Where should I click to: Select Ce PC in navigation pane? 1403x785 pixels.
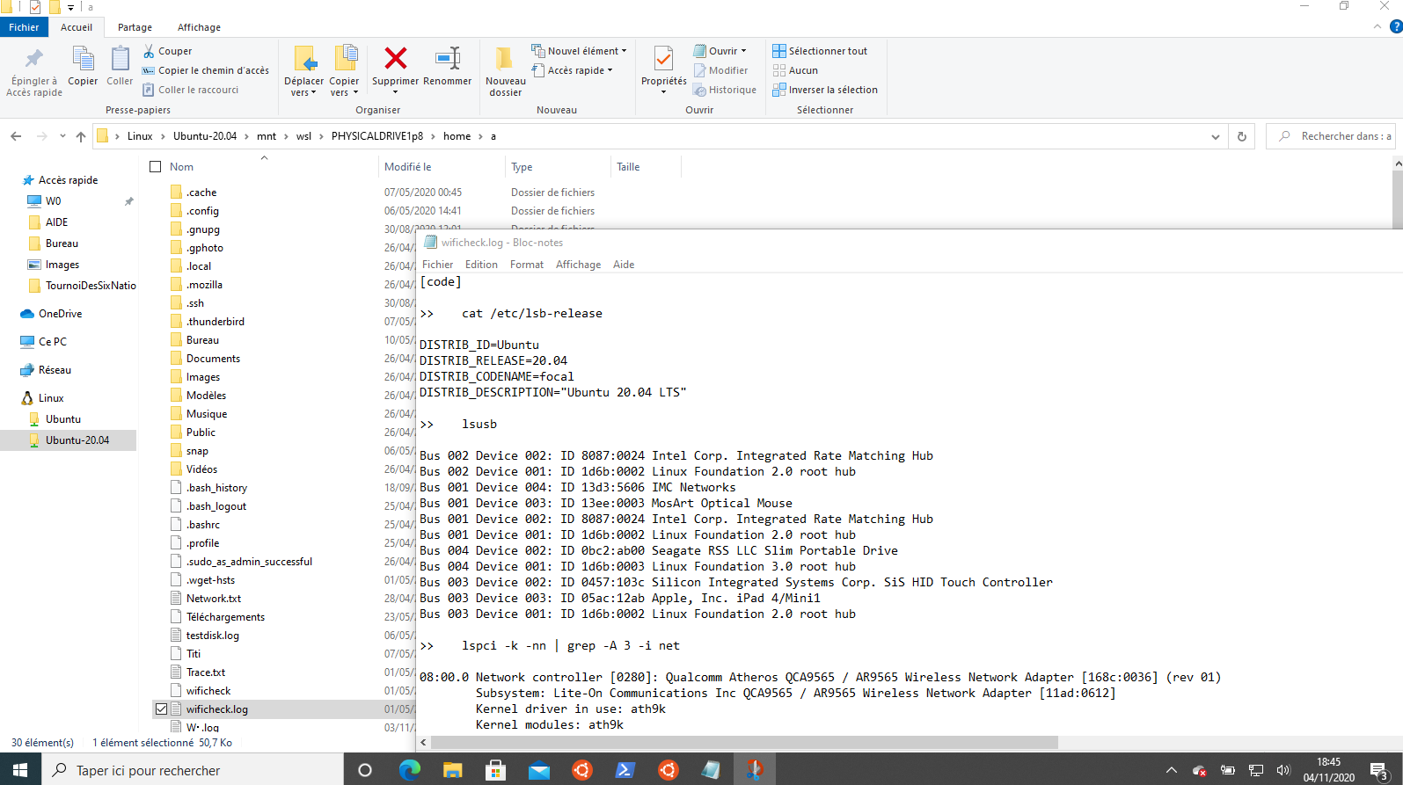[52, 342]
